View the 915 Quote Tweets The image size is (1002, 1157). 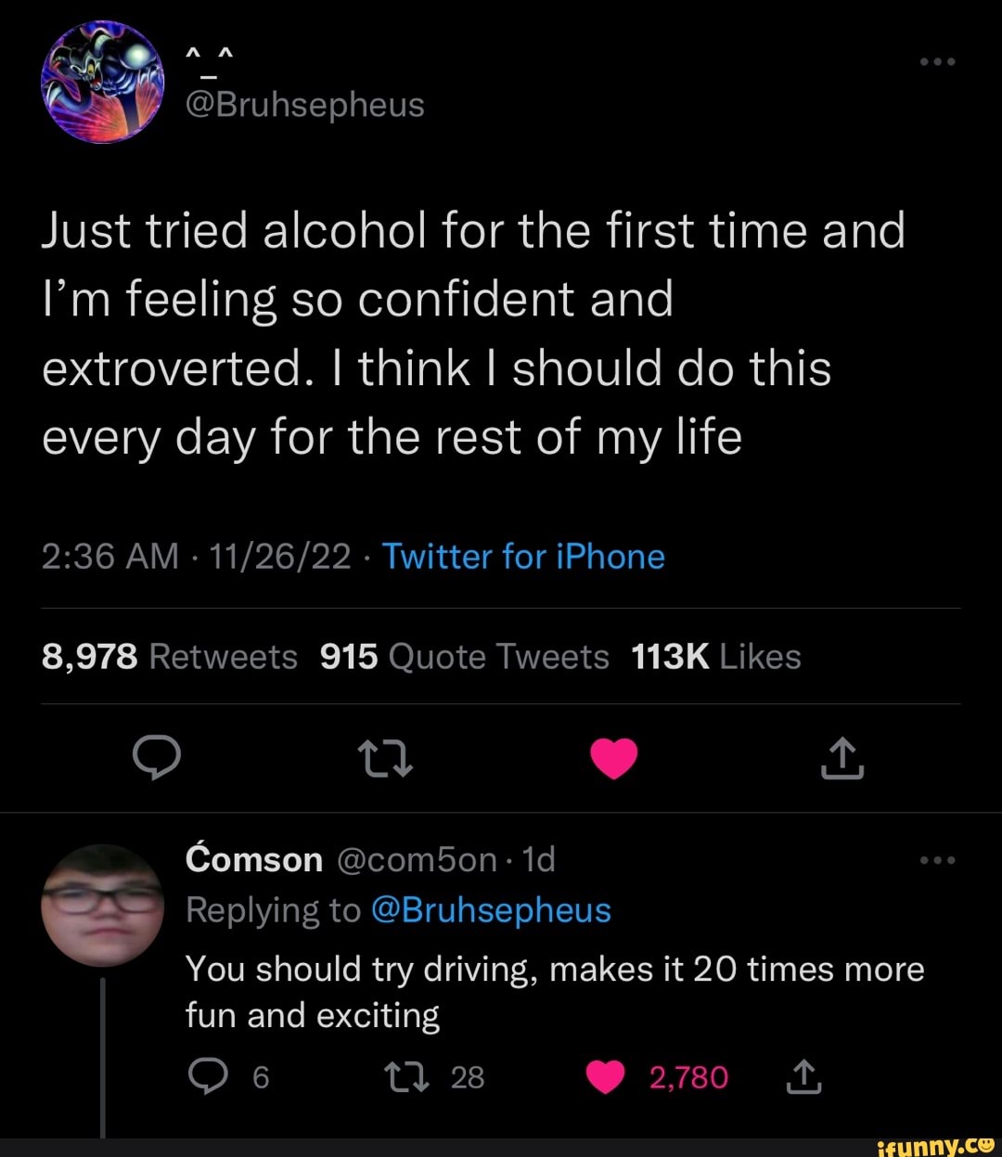coord(464,657)
